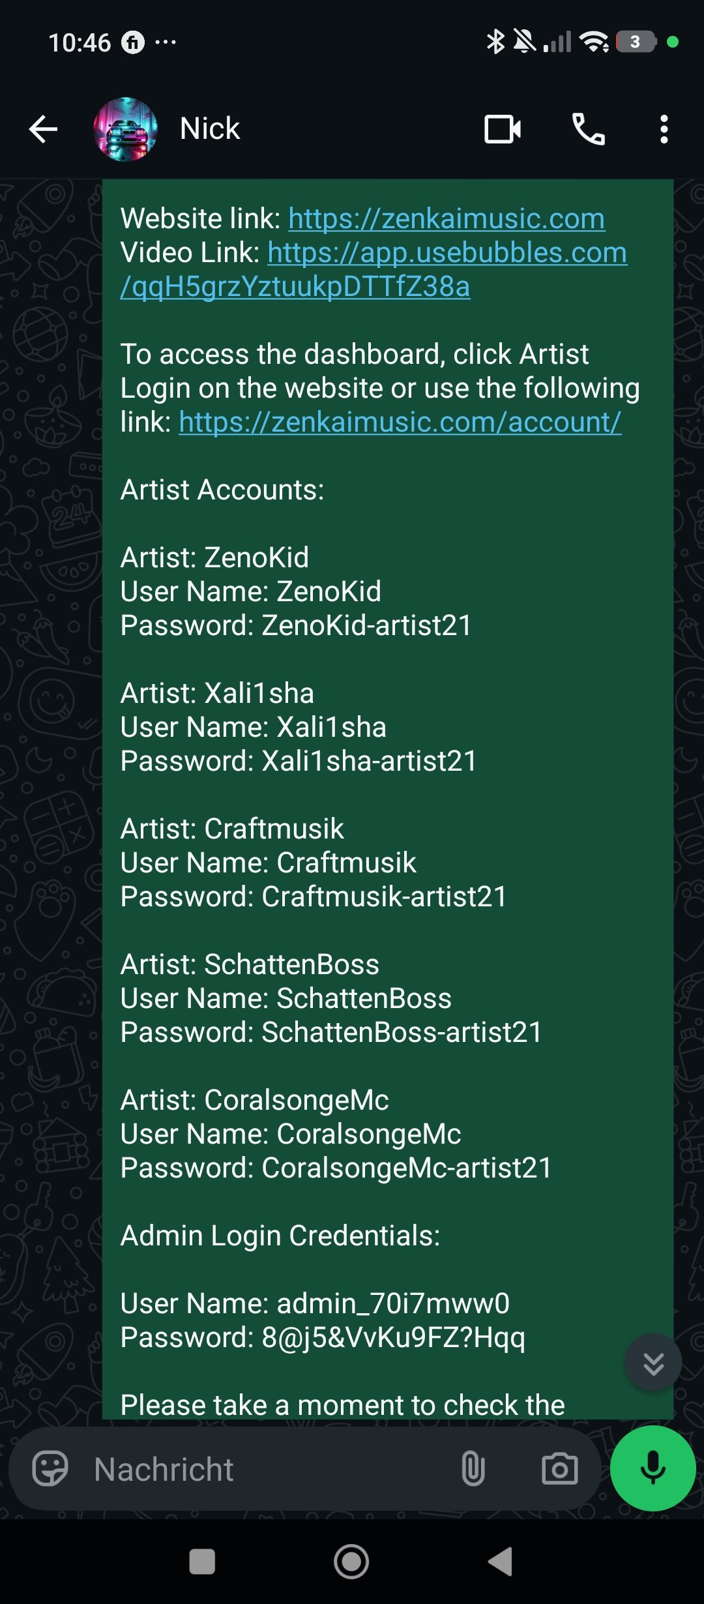Image resolution: width=704 pixels, height=1604 pixels.
Task: Open the emoji picker
Action: (x=50, y=1469)
